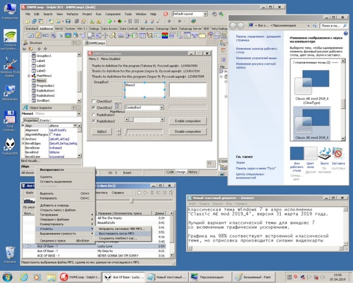The height and width of the screenshot is (283, 353).
Task: Click the Disable composition button
Action: point(188,132)
